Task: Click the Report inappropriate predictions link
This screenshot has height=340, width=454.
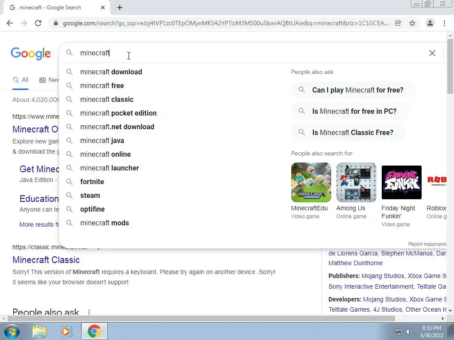Action: coord(427,244)
